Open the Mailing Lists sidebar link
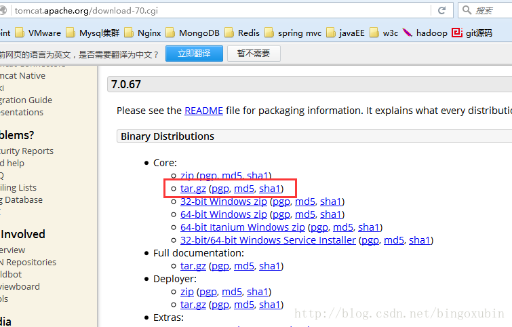The image size is (512, 327). click(x=18, y=188)
